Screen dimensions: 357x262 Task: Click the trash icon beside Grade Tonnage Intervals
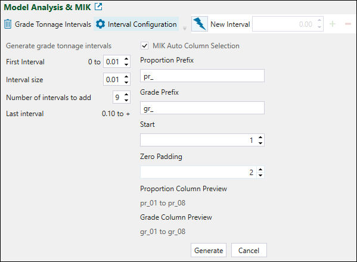(x=8, y=24)
